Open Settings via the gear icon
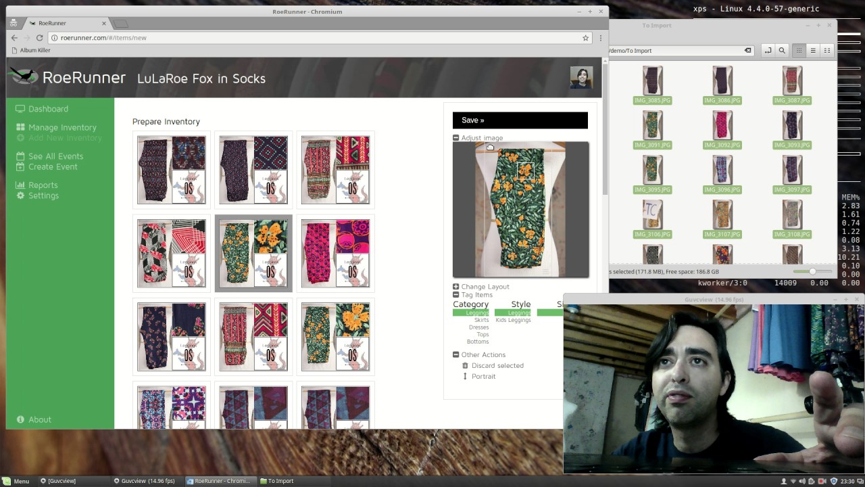This screenshot has height=487, width=865. coord(20,195)
